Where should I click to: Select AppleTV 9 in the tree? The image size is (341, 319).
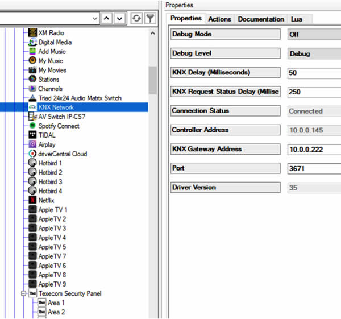pos(52,284)
